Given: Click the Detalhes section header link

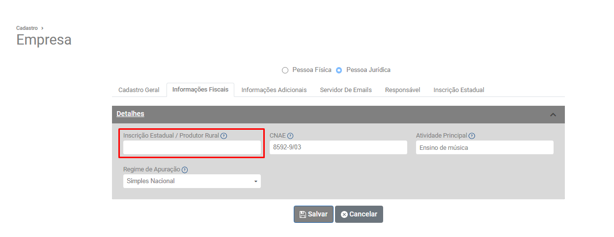Looking at the screenshot, I should click(x=130, y=114).
